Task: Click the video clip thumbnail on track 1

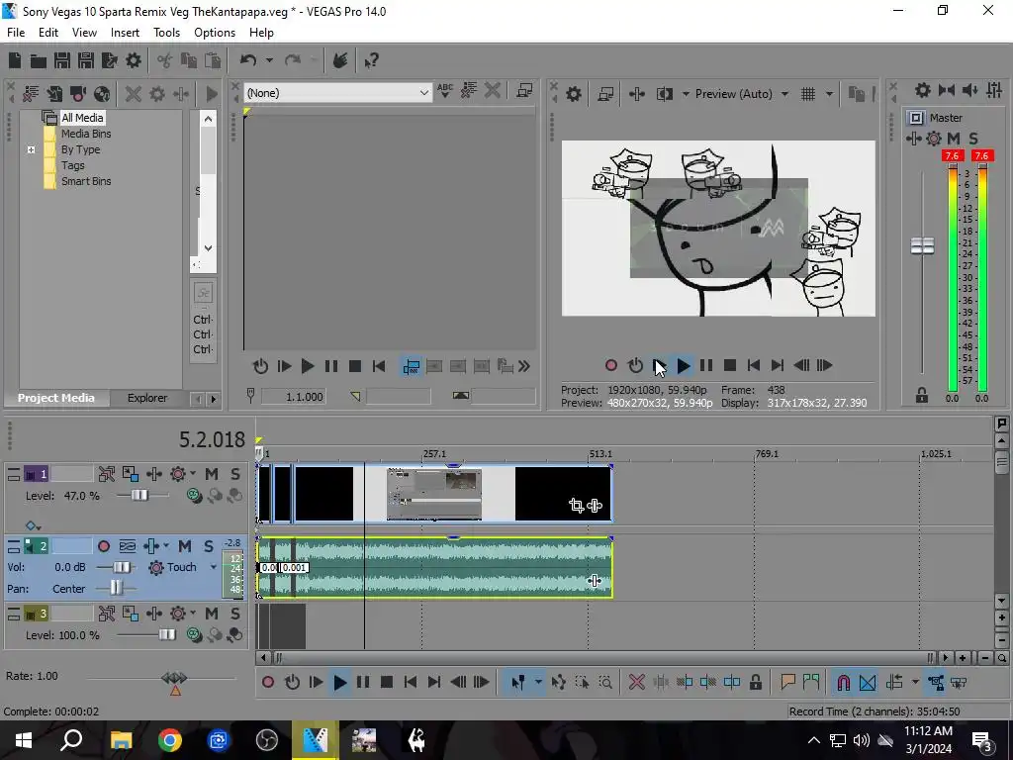Action: 434,495
